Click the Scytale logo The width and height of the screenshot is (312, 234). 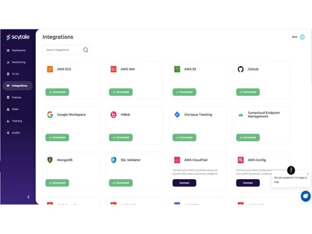18,37
